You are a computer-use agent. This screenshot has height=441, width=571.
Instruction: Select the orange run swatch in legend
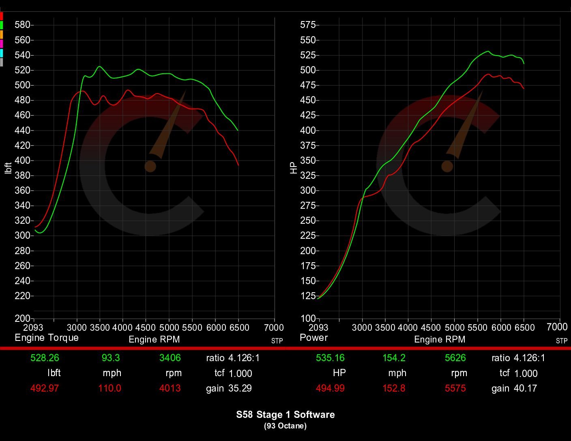click(2, 35)
